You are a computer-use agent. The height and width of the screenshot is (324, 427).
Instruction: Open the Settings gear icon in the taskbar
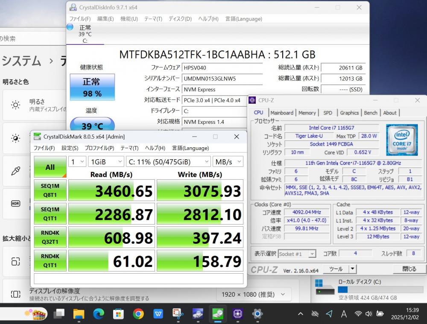click(257, 314)
